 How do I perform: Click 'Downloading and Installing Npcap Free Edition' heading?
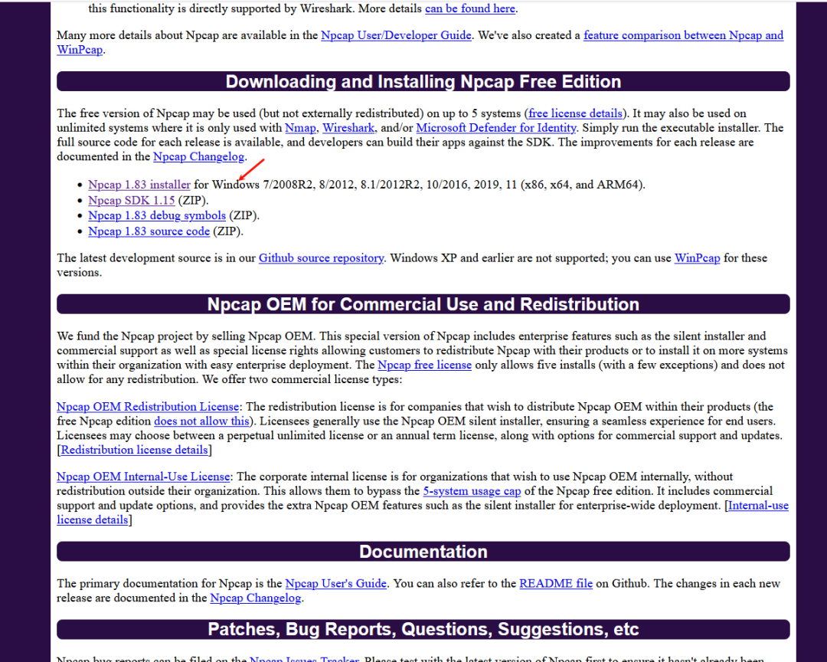tap(423, 82)
